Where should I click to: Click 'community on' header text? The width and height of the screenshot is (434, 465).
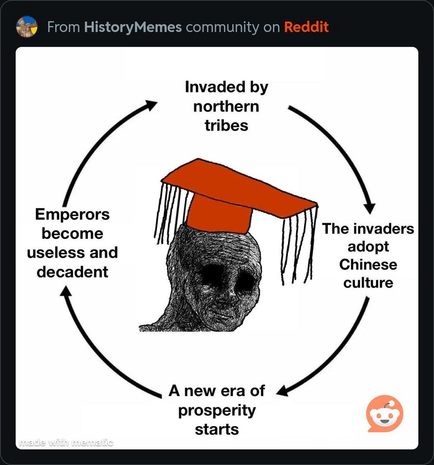tap(233, 27)
